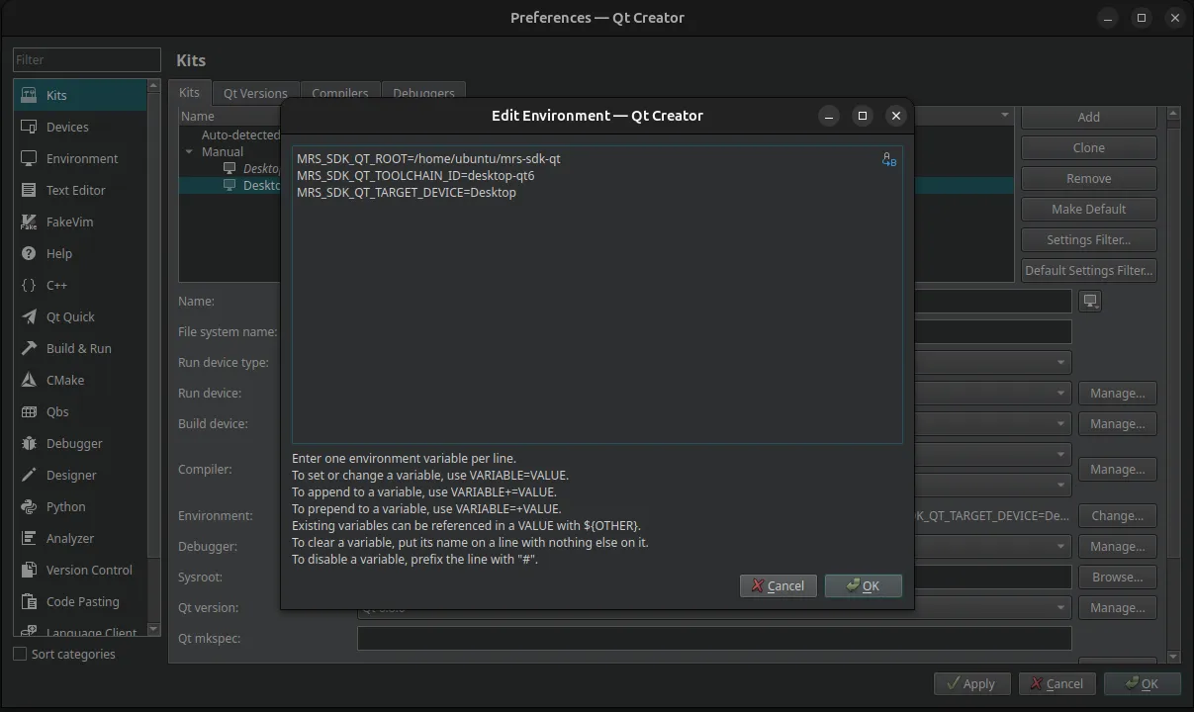The width and height of the screenshot is (1194, 712).
Task: Click Browse... button for Sysroot
Action: pos(1117,577)
